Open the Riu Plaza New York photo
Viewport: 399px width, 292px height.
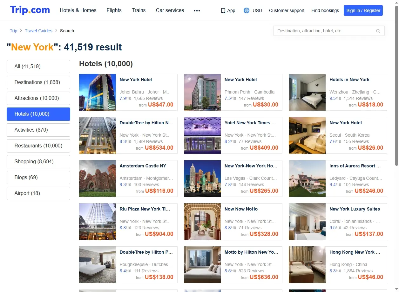[x=98, y=222]
